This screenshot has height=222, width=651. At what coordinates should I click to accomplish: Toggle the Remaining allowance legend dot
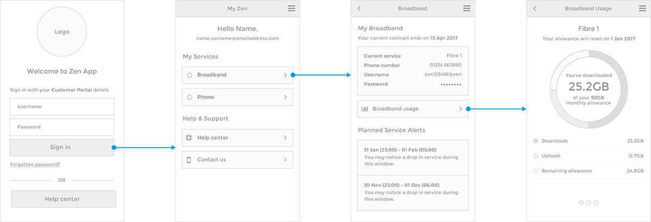pyautogui.click(x=536, y=171)
